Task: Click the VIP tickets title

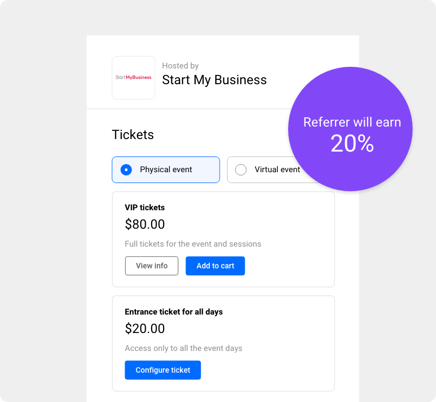Action: point(145,208)
